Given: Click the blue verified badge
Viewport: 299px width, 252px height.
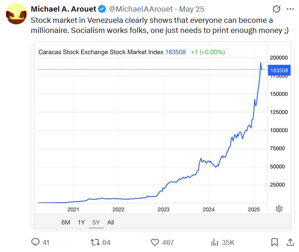Looking at the screenshot, I should click(103, 9).
